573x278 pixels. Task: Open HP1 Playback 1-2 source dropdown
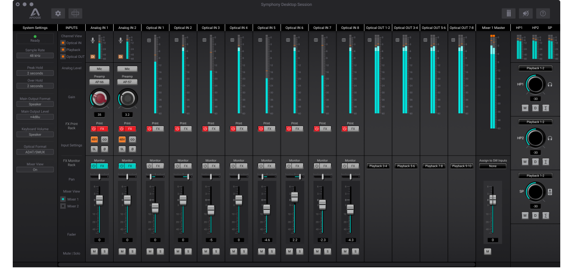[x=535, y=68]
